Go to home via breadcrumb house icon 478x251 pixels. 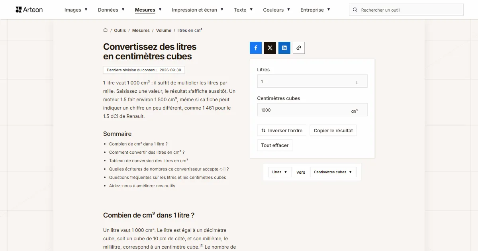pos(106,30)
